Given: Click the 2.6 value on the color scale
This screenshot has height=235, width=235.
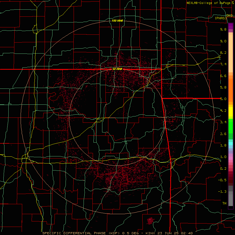Looking at the screenshot, I should click(223, 134).
